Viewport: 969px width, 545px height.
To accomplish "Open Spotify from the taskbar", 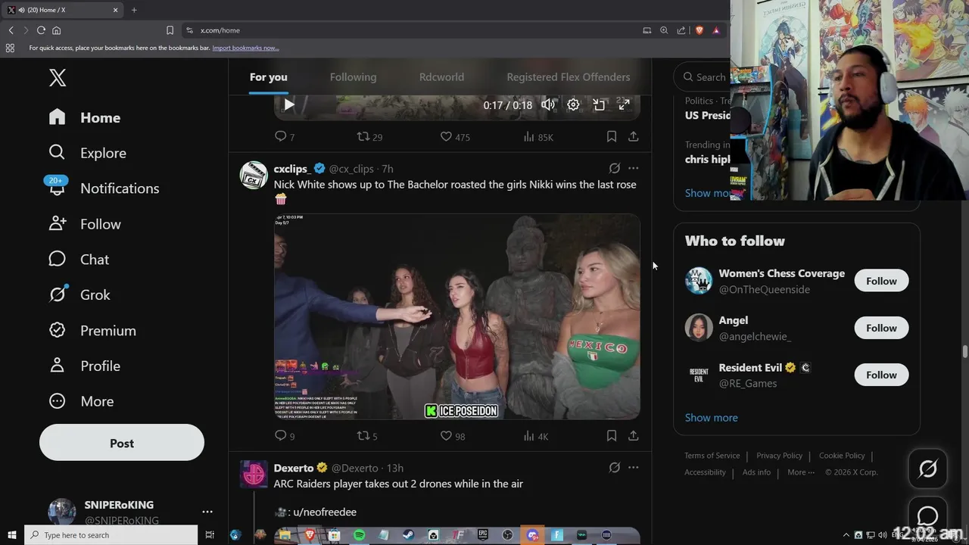I will pyautogui.click(x=359, y=535).
